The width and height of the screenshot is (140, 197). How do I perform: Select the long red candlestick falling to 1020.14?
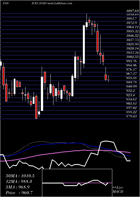(97, 41)
